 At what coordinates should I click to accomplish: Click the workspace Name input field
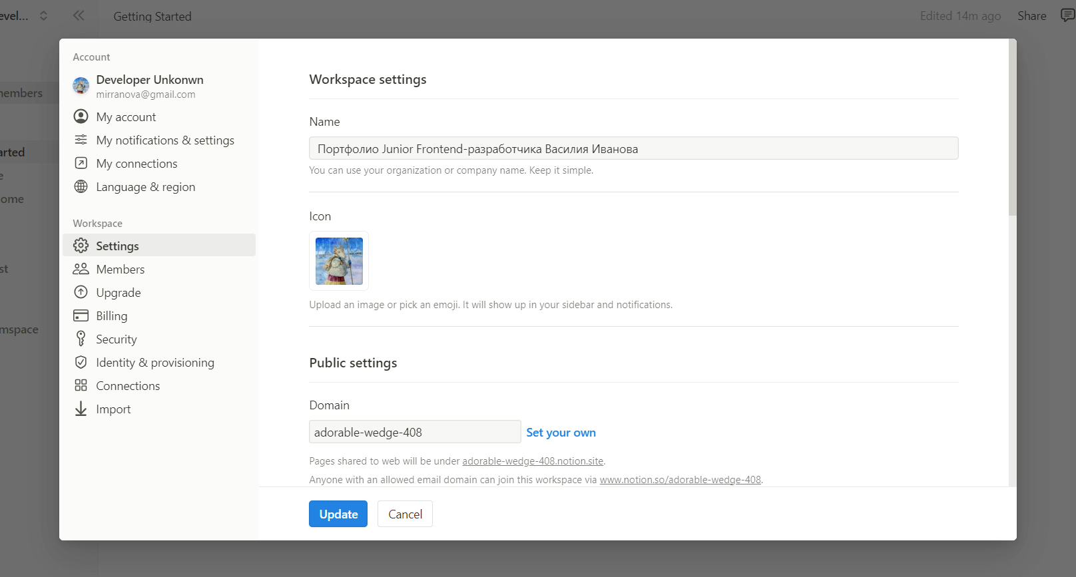[x=633, y=148]
